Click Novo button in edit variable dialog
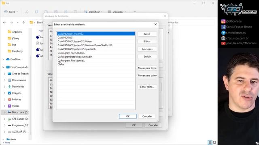This screenshot has height=145, width=259. (x=147, y=34)
